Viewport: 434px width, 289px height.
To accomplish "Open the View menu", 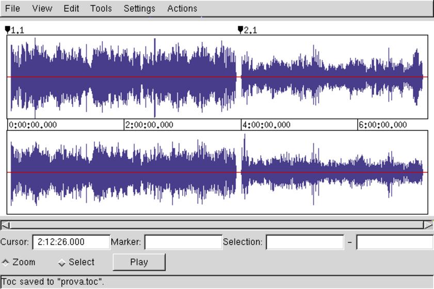I will tap(42, 9).
